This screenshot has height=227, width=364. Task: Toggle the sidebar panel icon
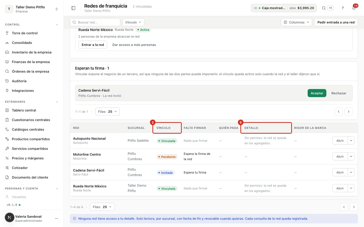pyautogui.click(x=73, y=8)
